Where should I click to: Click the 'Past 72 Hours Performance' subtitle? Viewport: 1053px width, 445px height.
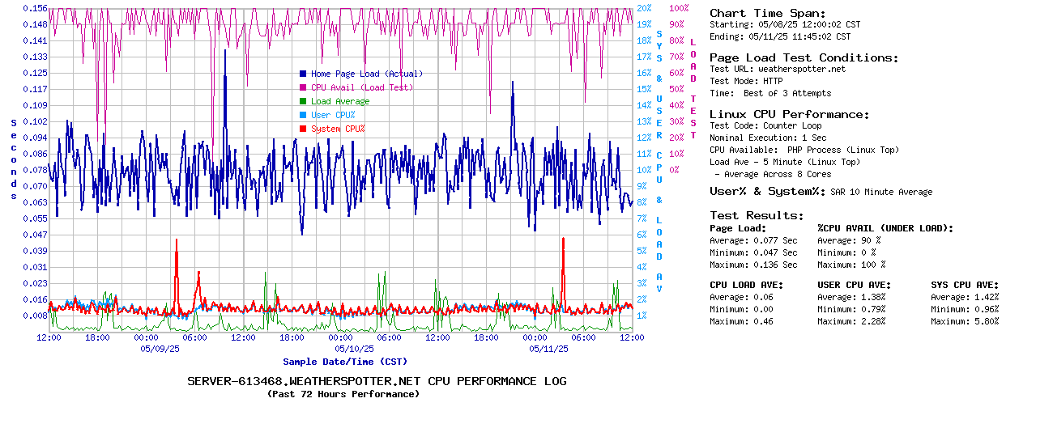tap(343, 394)
